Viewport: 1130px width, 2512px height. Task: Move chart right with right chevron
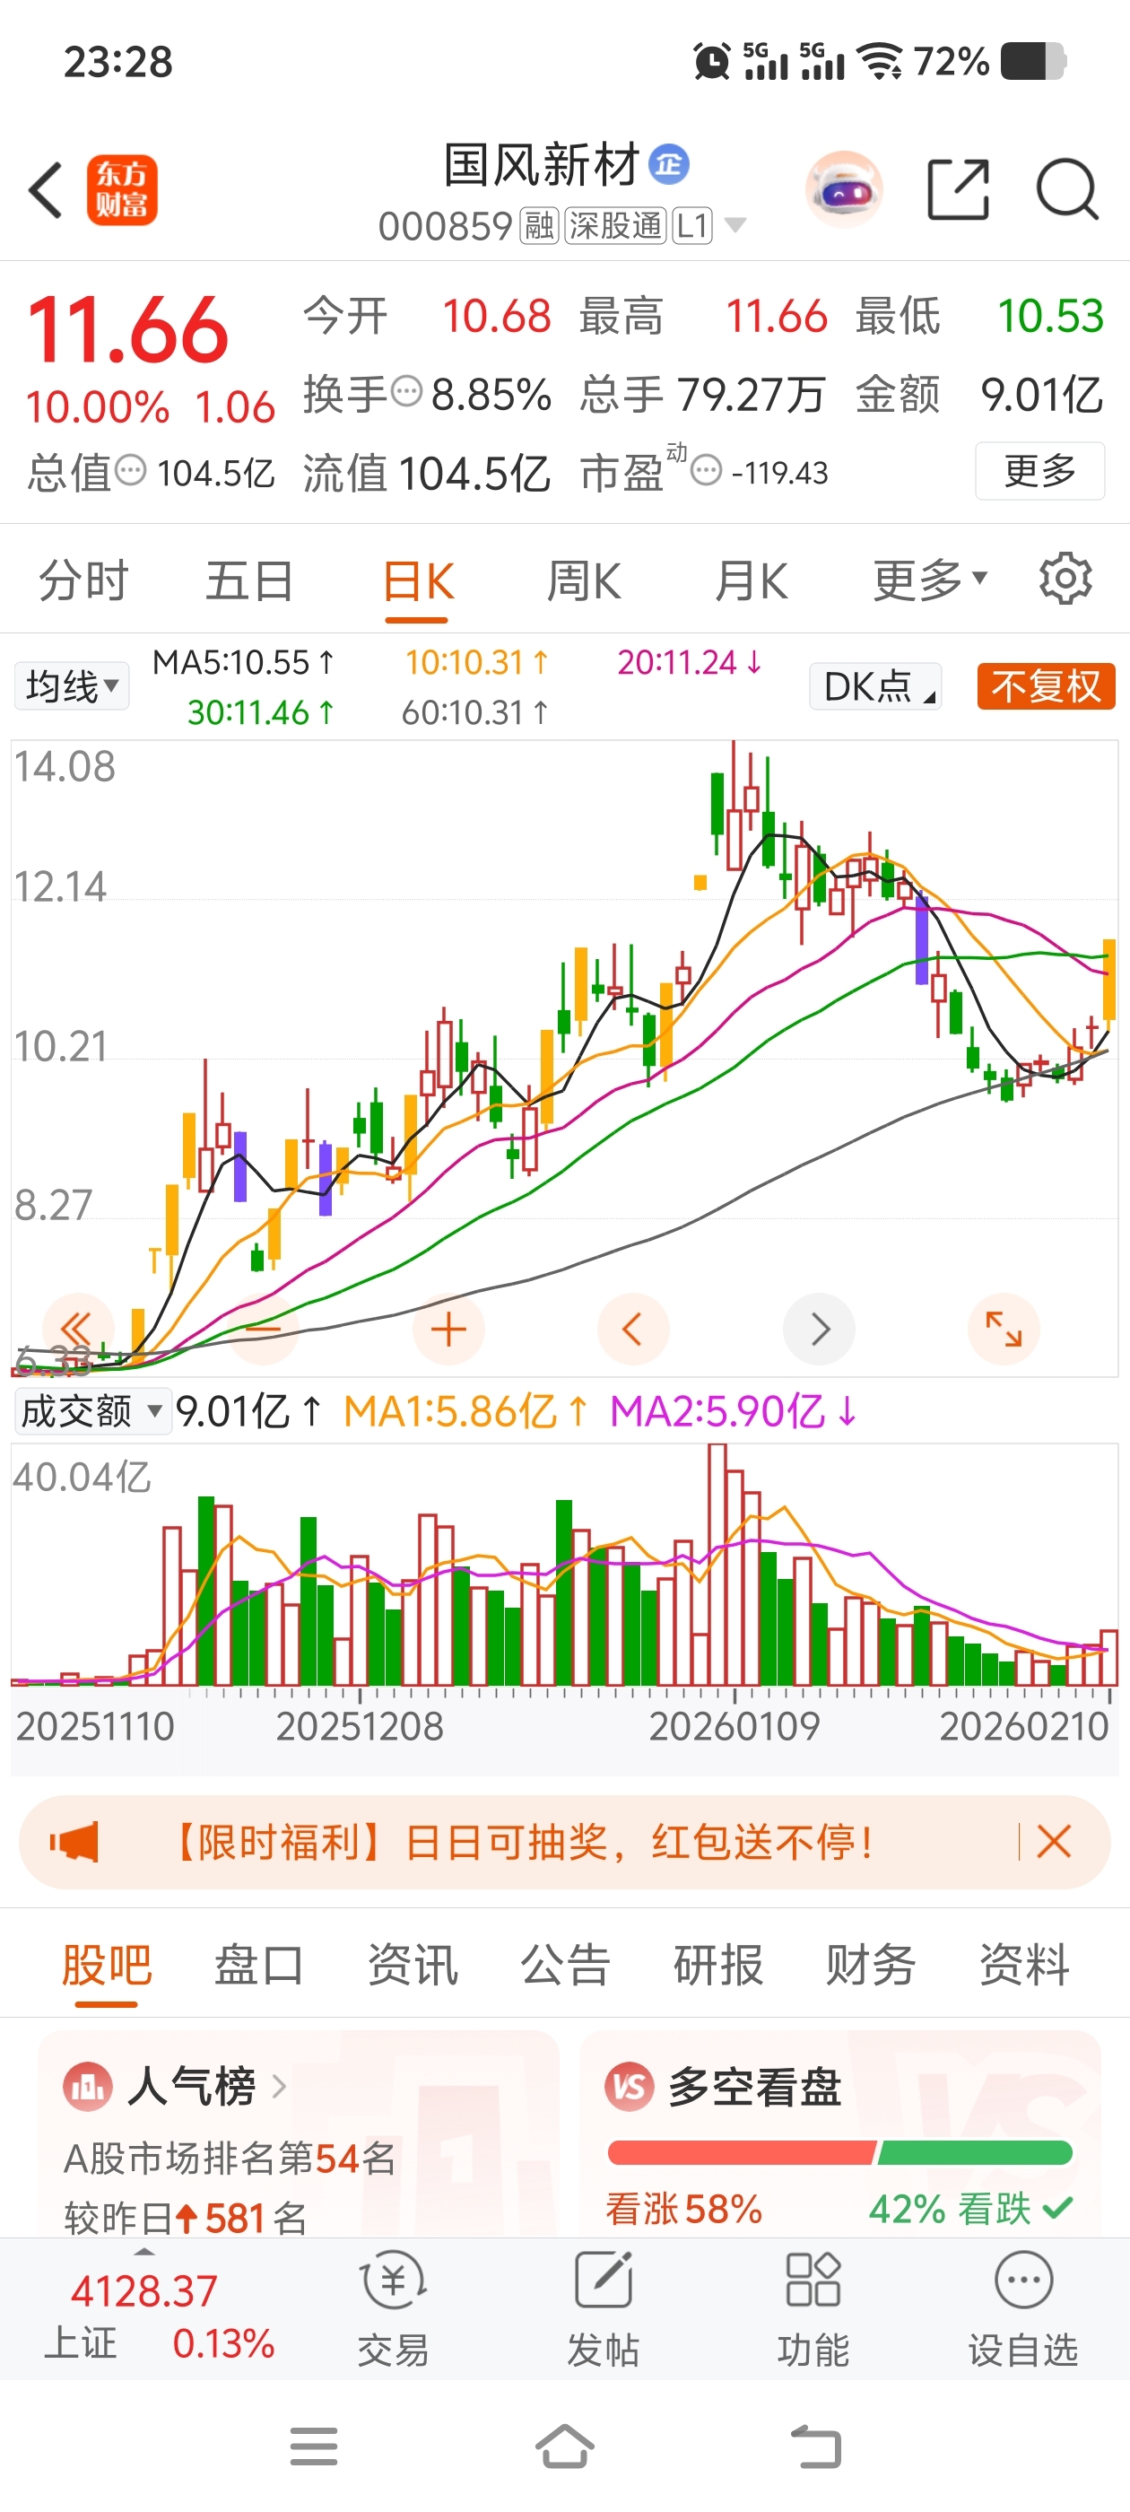(819, 1328)
